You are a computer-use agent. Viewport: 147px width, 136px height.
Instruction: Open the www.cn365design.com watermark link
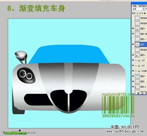(125, 131)
